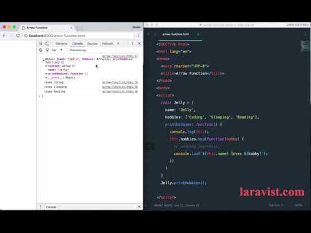
Task: Go to next editor tab arrow
Action: point(154,34)
